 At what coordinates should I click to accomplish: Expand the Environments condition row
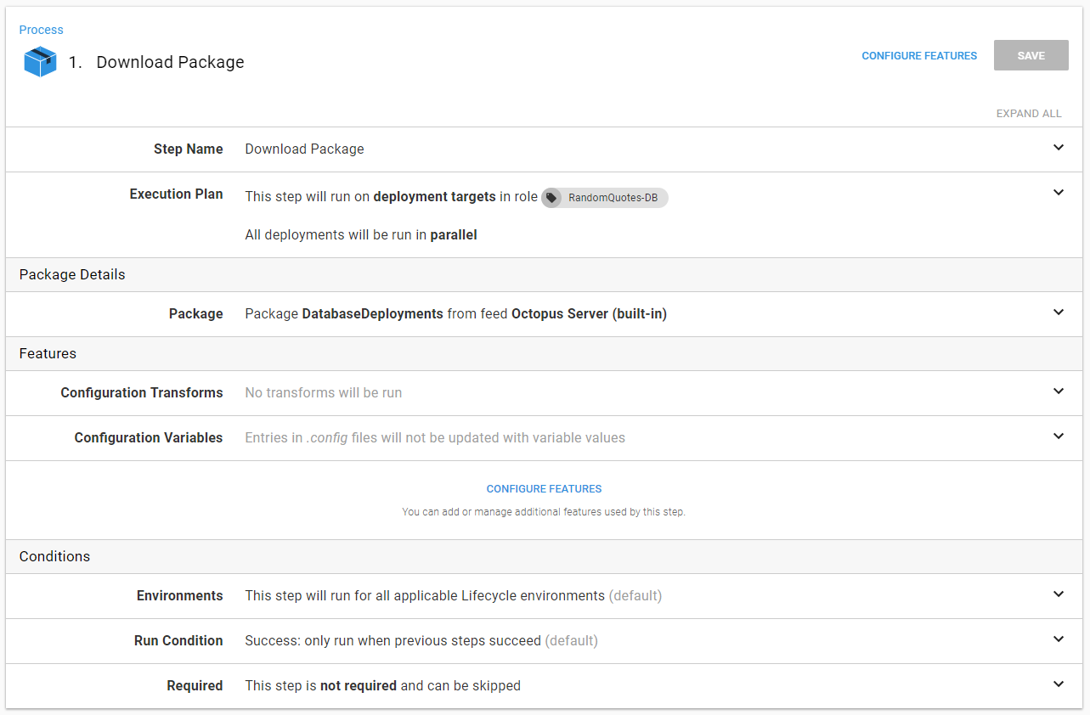[x=1058, y=594]
